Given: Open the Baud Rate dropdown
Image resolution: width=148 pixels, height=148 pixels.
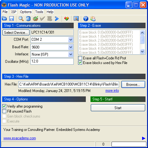Looking at the screenshot, I should (x=71, y=47).
